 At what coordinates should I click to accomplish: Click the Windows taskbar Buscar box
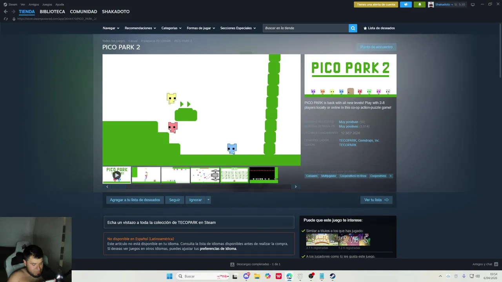coord(203,276)
